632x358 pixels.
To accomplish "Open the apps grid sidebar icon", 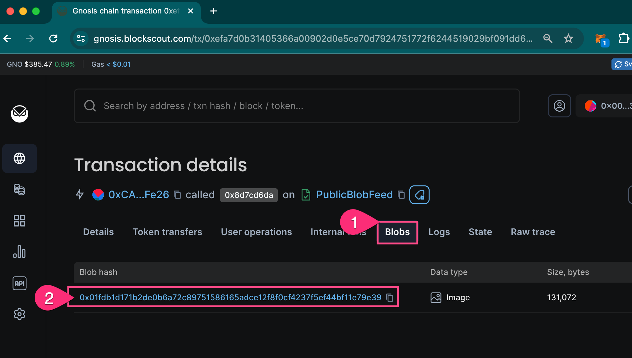I will tap(19, 221).
